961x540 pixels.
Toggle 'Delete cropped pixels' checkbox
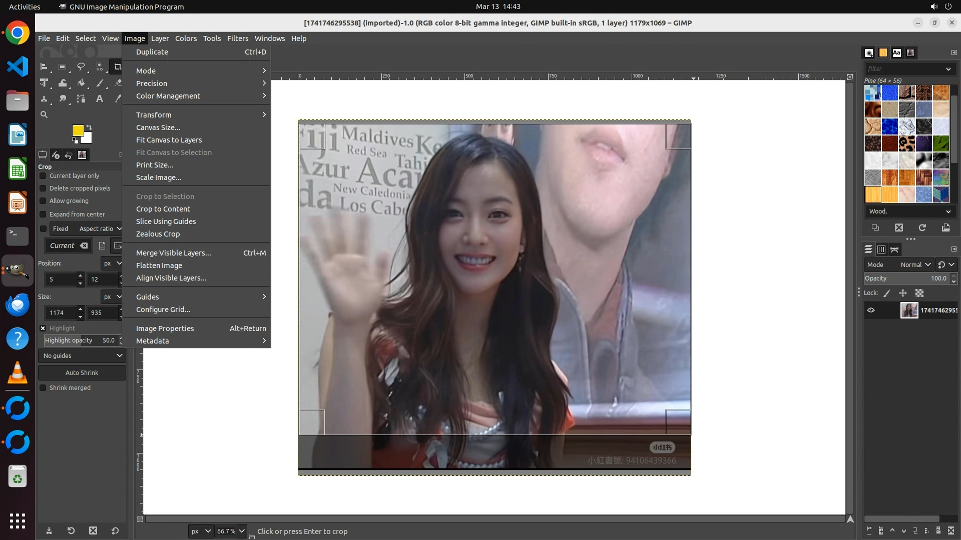43,188
